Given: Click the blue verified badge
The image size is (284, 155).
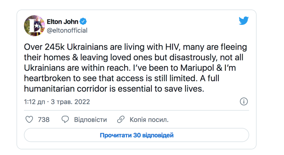Looking at the screenshot, I should click(84, 22).
